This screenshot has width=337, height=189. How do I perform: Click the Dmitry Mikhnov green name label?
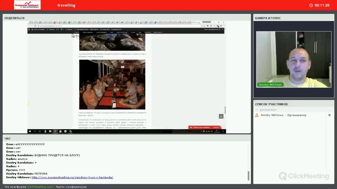pos(270,85)
